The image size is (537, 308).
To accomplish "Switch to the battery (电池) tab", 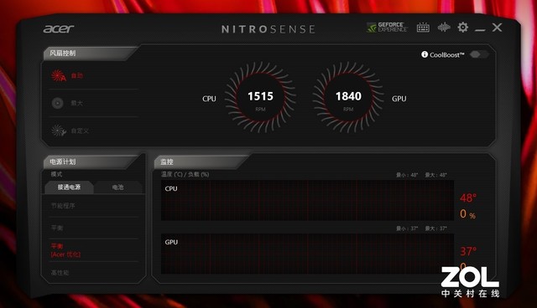I will (117, 187).
